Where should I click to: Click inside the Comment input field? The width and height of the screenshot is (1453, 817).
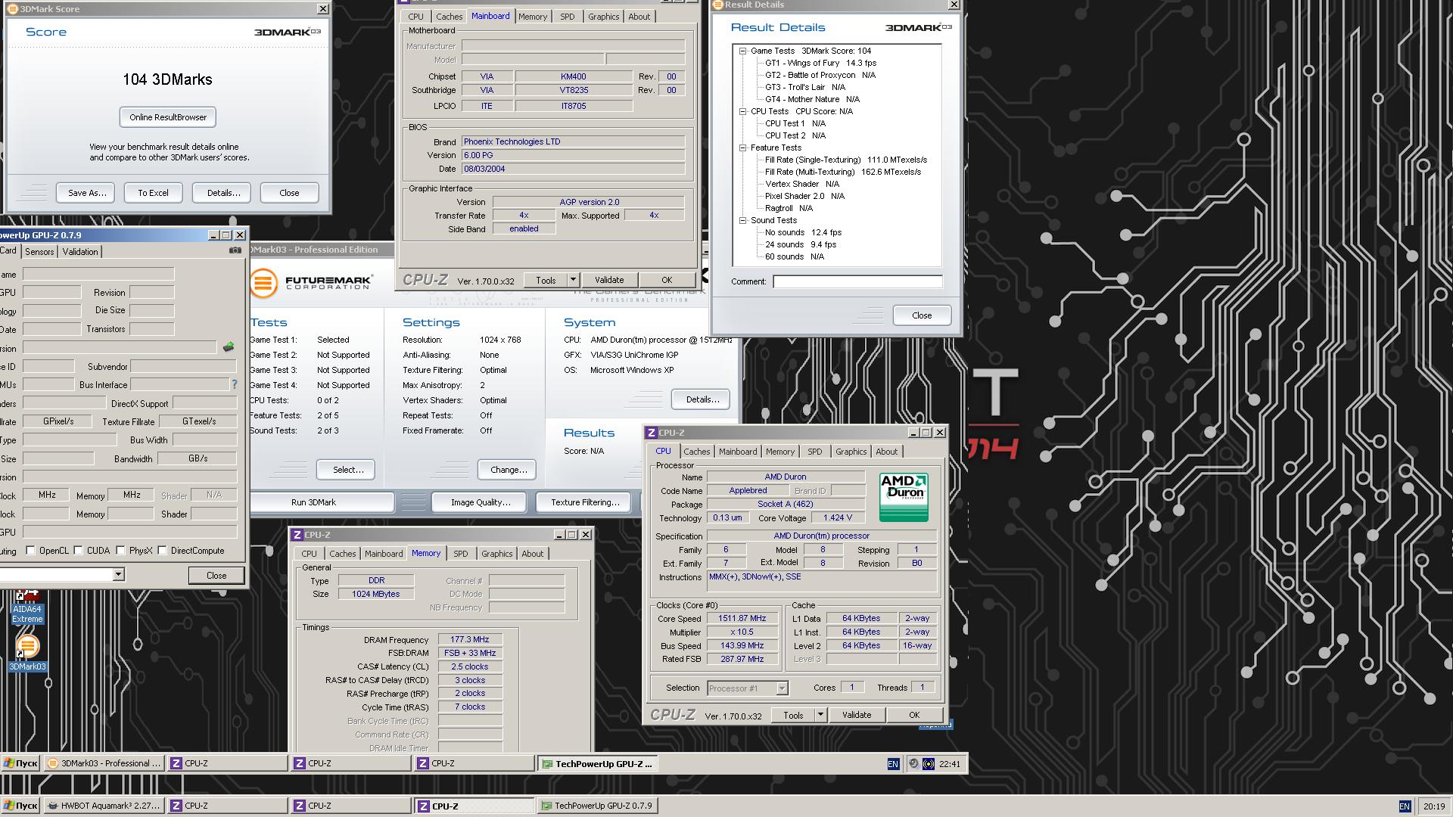coord(857,281)
